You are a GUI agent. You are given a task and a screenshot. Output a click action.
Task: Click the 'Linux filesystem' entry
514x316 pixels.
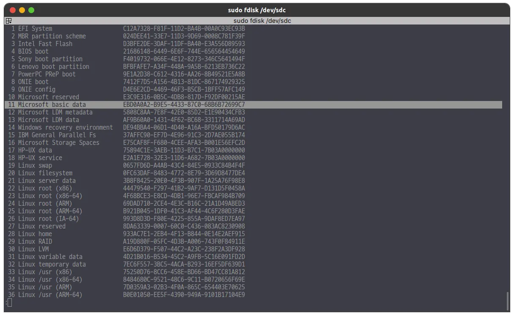click(45, 173)
